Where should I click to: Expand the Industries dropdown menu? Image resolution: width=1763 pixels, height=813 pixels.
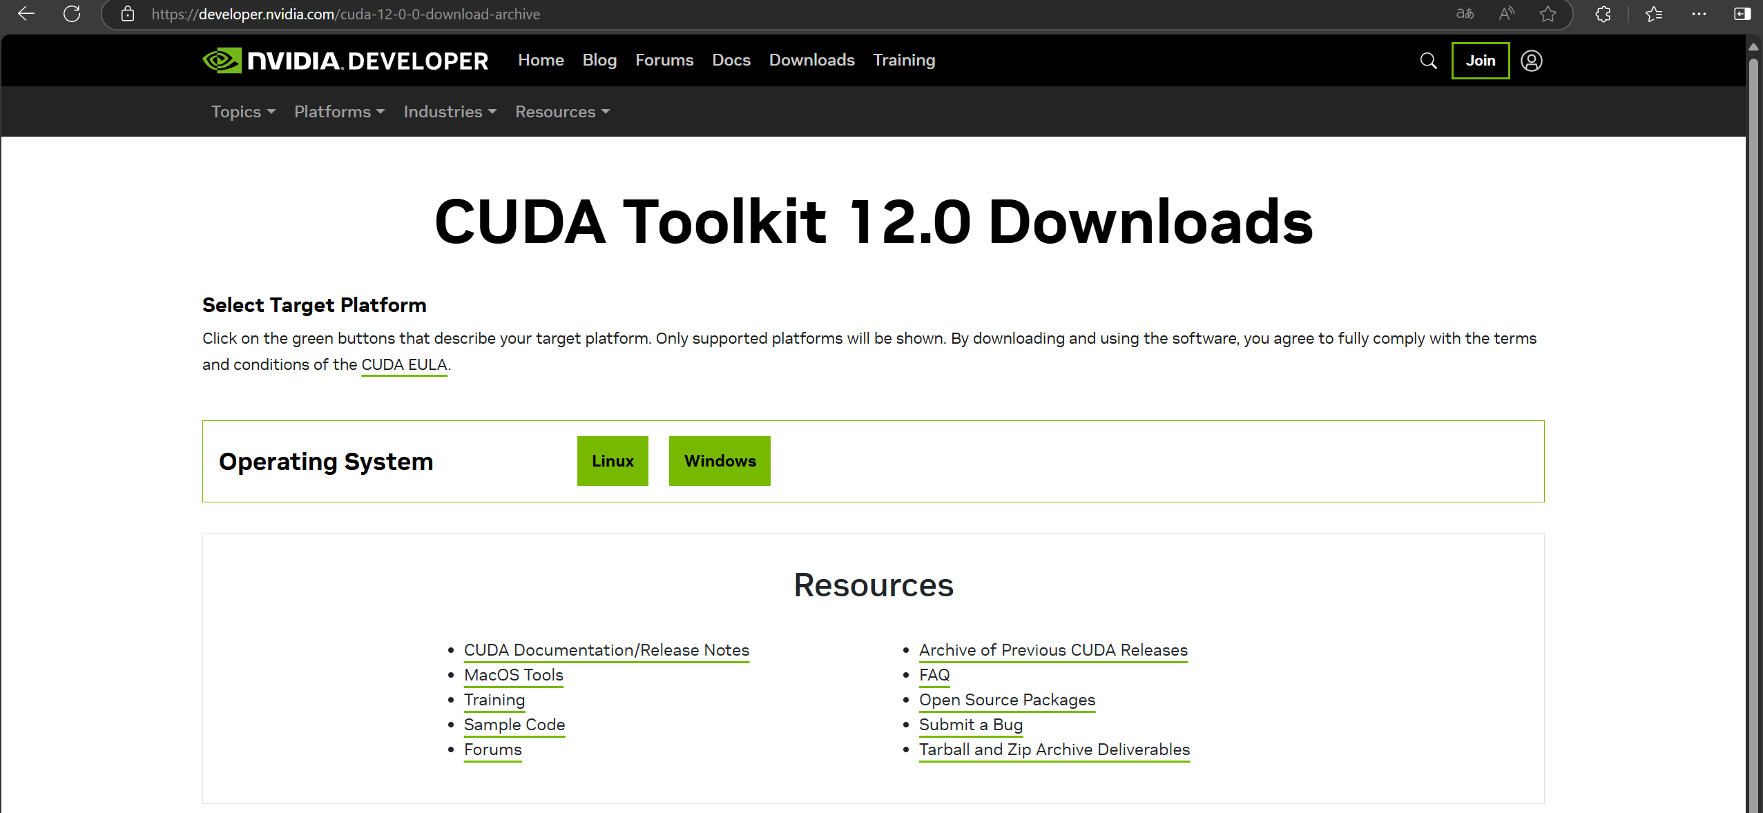tap(450, 112)
